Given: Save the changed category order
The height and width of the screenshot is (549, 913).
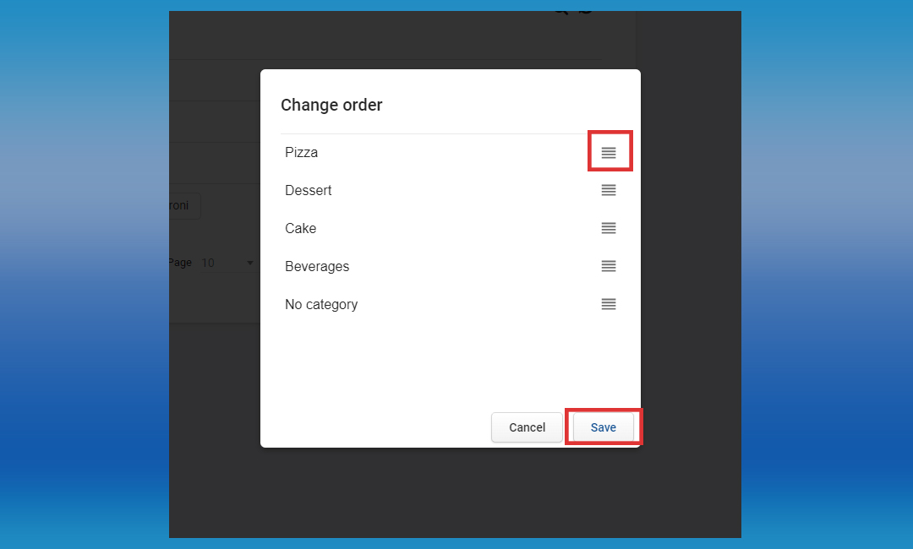Looking at the screenshot, I should point(603,427).
